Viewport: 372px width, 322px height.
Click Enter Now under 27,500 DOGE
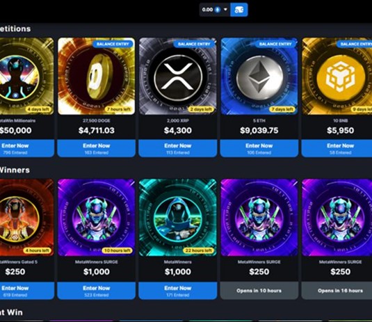[x=97, y=148]
